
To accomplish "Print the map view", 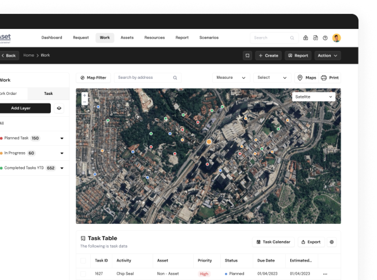I will (330, 78).
